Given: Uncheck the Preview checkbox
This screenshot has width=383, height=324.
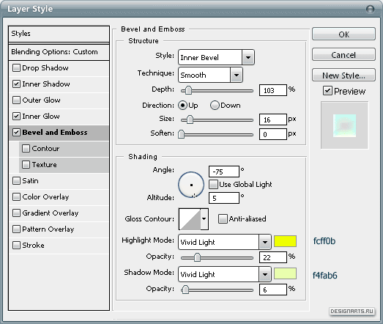Looking at the screenshot, I should click(327, 91).
